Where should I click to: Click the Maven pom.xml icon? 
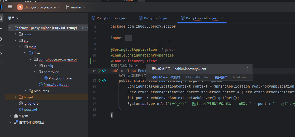[x=21, y=110]
